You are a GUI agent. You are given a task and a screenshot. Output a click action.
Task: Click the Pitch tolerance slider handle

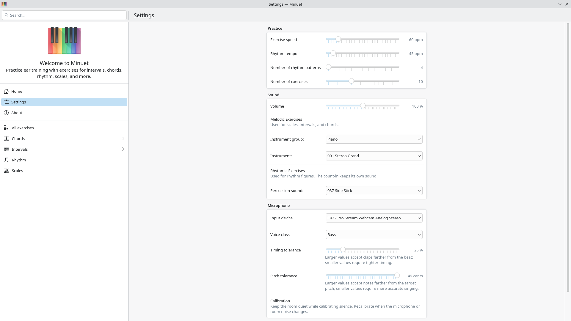pyautogui.click(x=397, y=275)
